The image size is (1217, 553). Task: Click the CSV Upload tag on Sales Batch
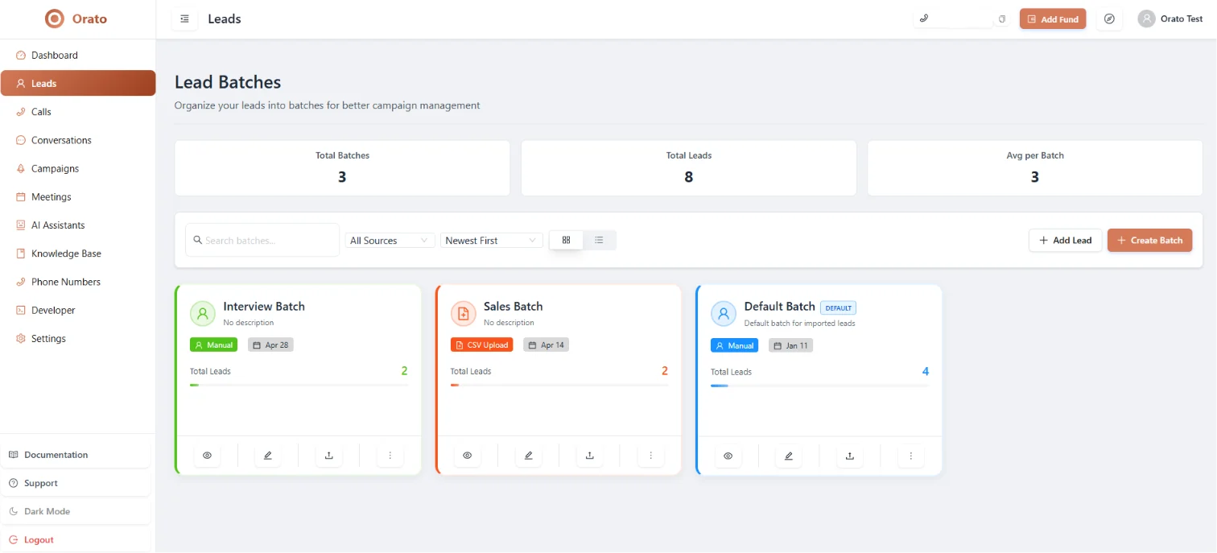[x=481, y=345]
